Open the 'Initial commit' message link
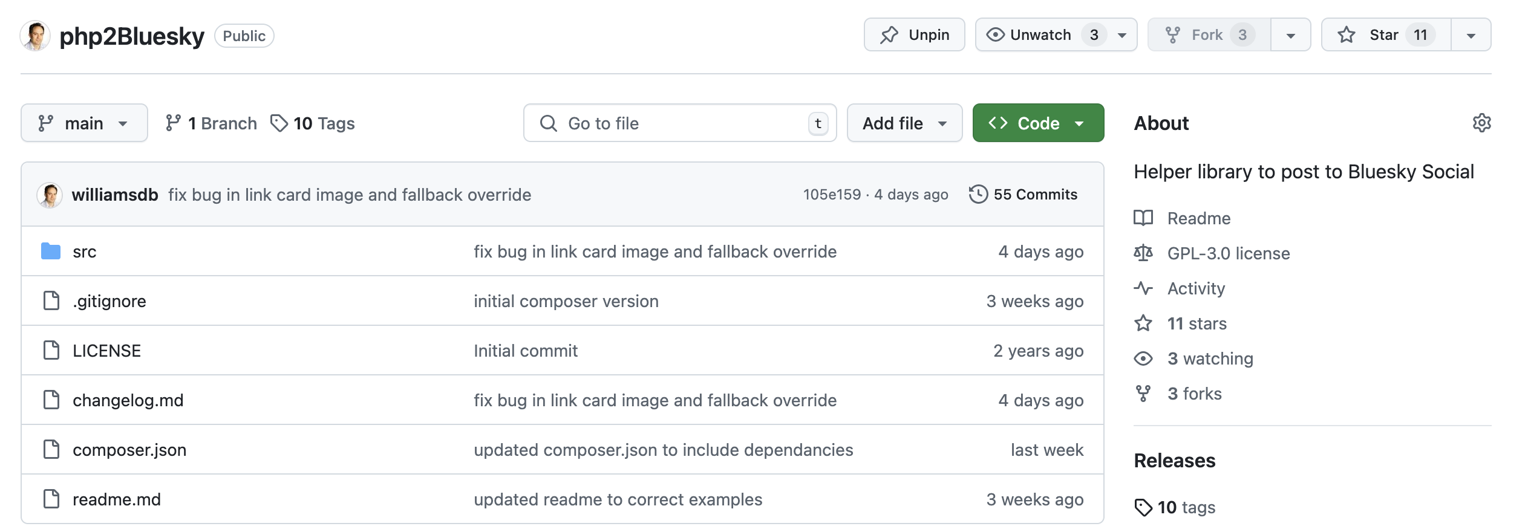 pos(526,351)
